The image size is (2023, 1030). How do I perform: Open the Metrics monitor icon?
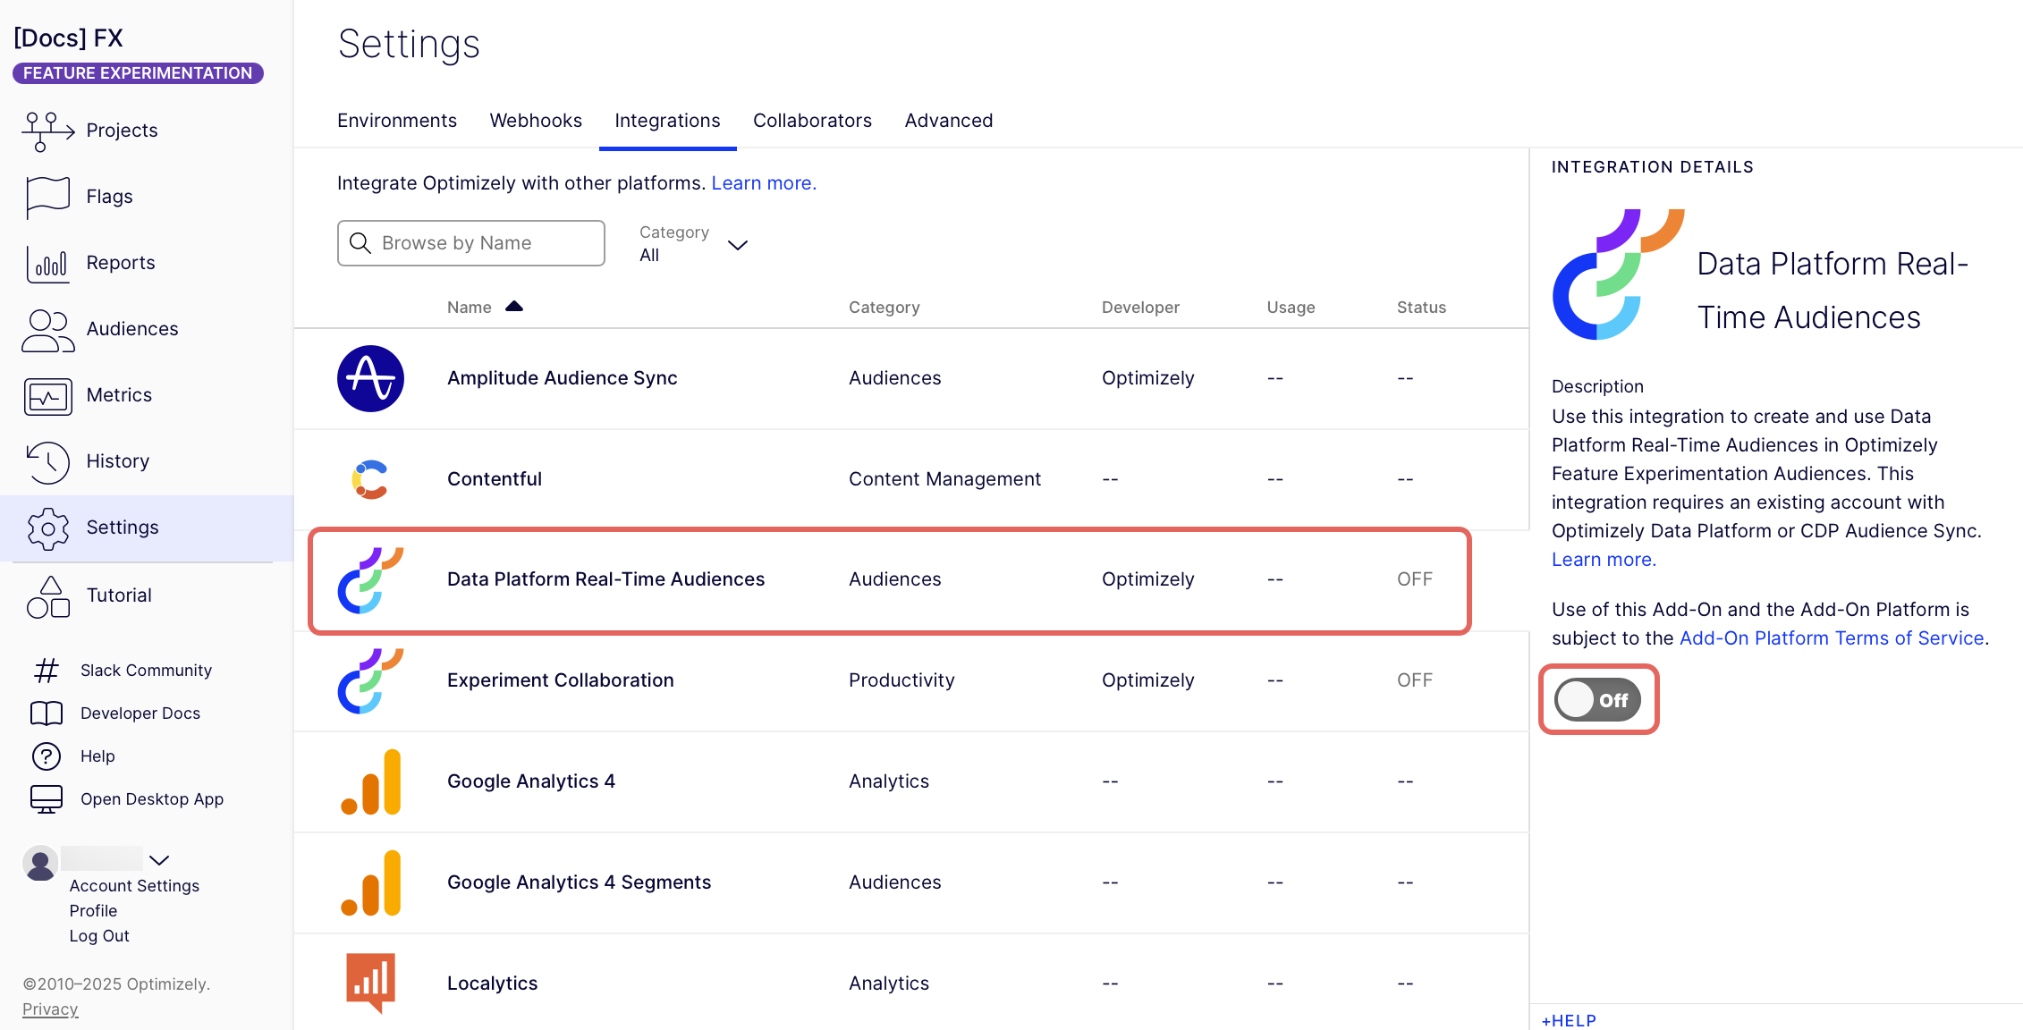47,395
